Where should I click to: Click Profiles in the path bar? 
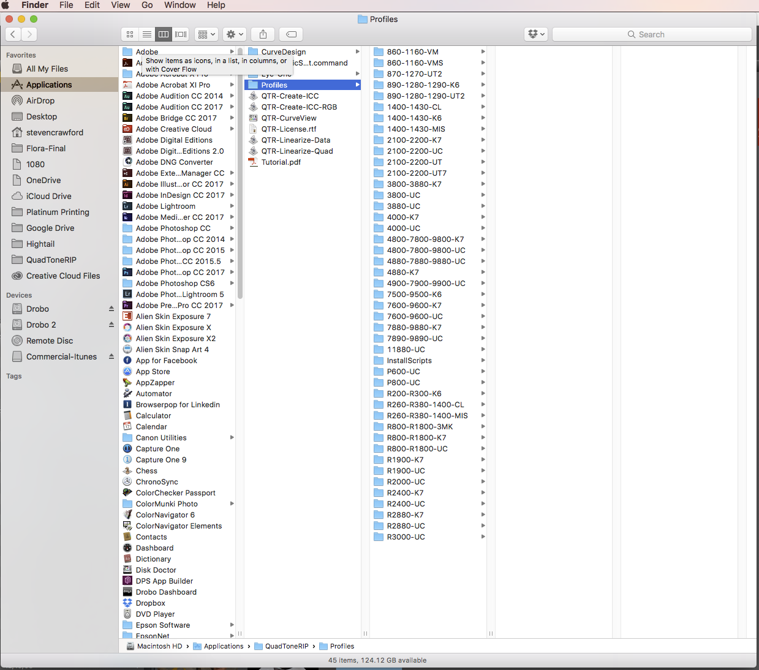(x=337, y=646)
